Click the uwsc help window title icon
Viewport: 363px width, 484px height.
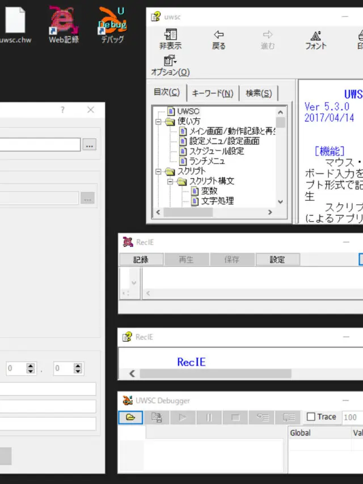point(156,16)
